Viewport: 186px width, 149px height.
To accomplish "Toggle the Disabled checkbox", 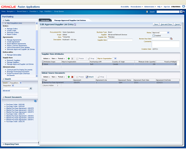I will click(x=153, y=36).
